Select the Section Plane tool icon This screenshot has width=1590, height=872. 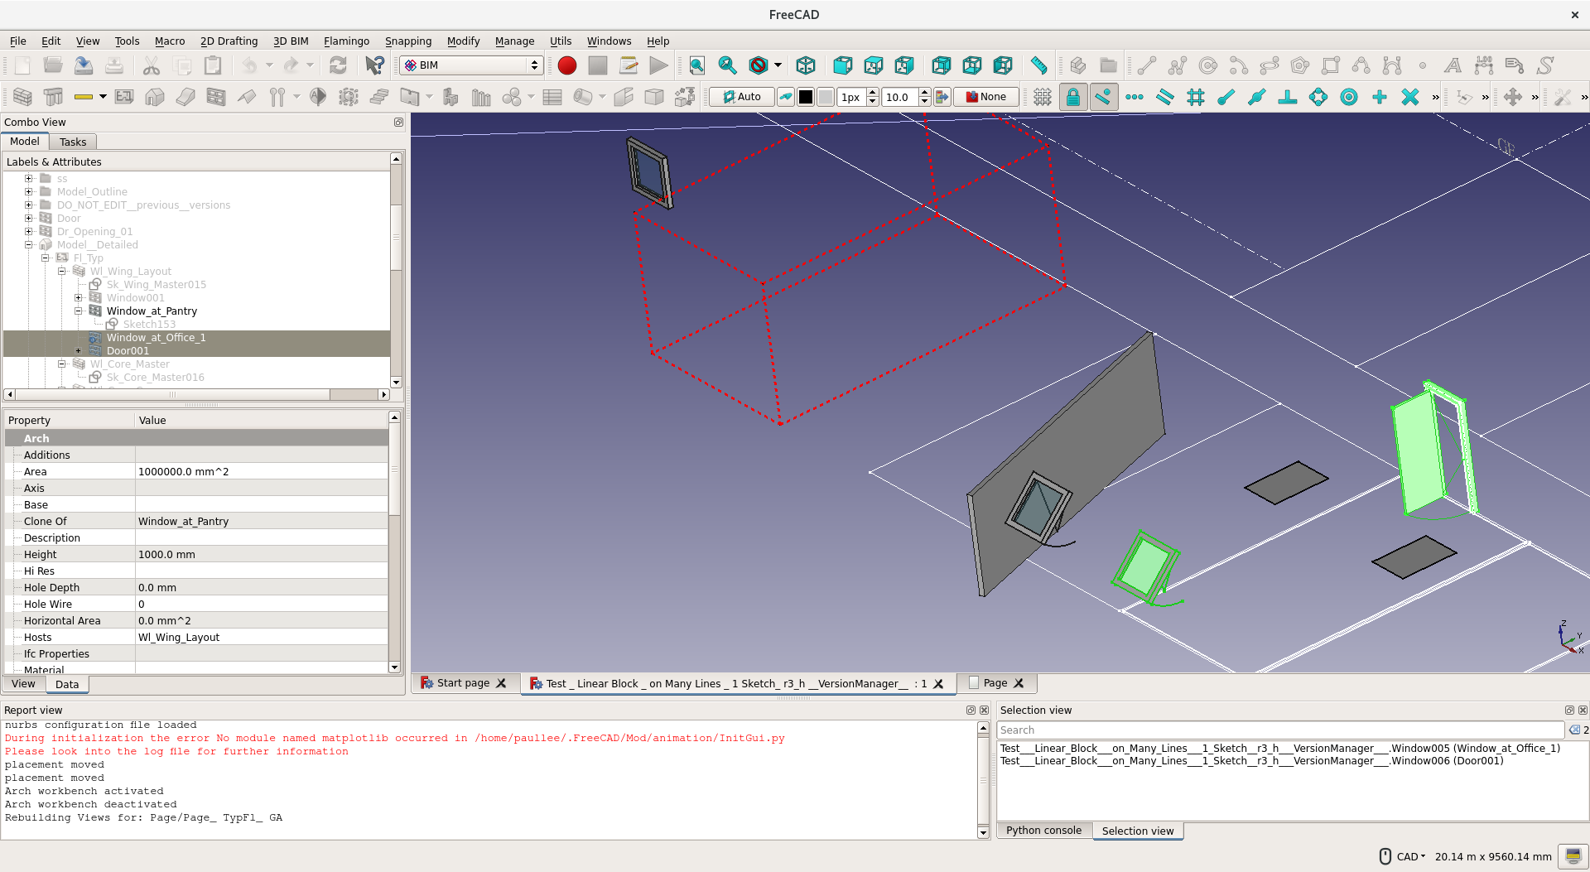pos(318,97)
